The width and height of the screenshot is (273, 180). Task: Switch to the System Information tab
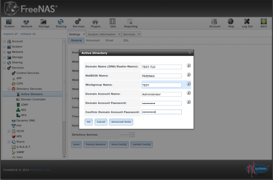coord(102,34)
